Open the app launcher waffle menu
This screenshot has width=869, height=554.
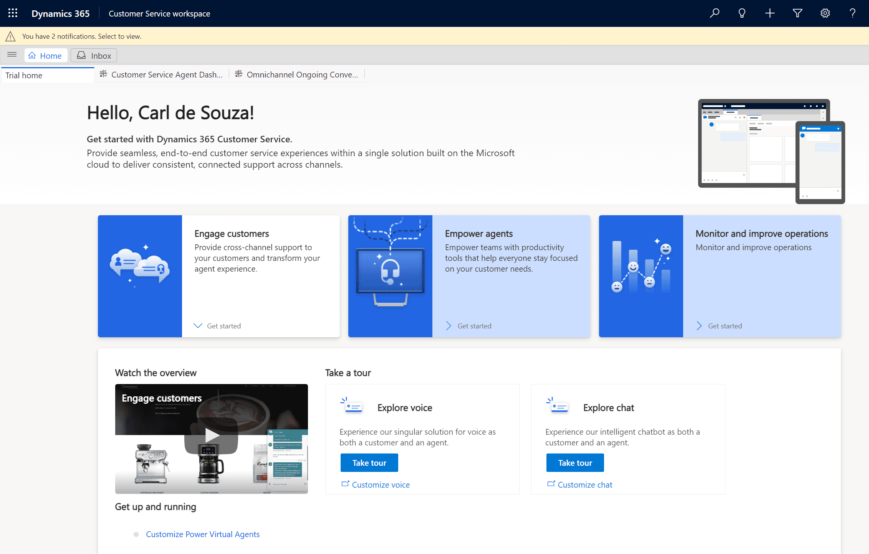click(13, 13)
